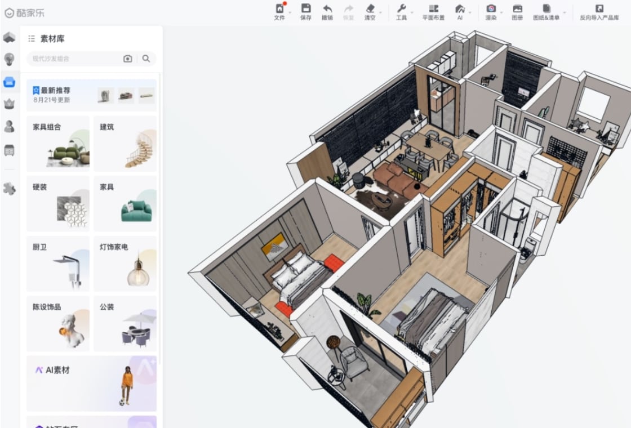Image resolution: width=631 pixels, height=428 pixels.
Task: Click the bus-shaped icon in left sidebar
Action: coord(9,150)
